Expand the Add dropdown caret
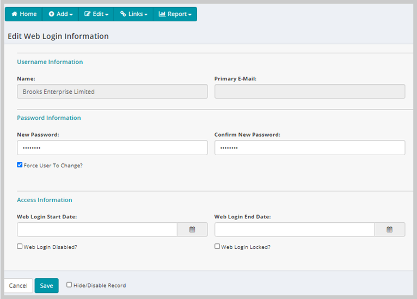The height and width of the screenshot is (299, 417). [x=72, y=15]
